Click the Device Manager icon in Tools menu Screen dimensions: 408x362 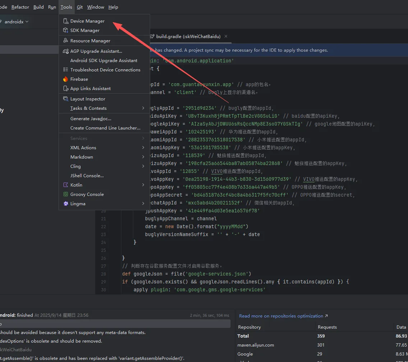click(x=65, y=21)
